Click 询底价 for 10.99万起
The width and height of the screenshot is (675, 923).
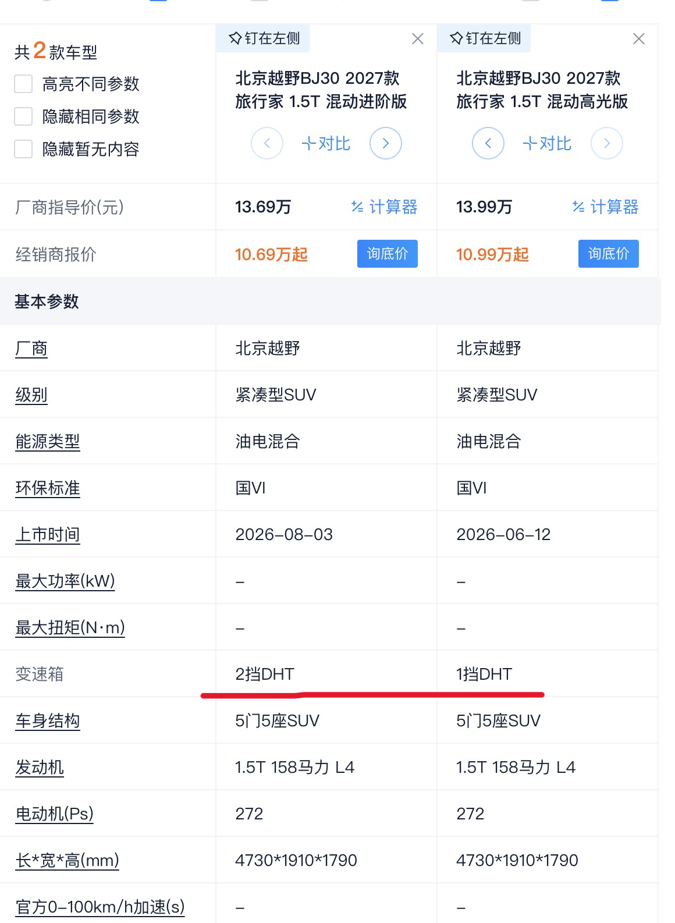[609, 254]
